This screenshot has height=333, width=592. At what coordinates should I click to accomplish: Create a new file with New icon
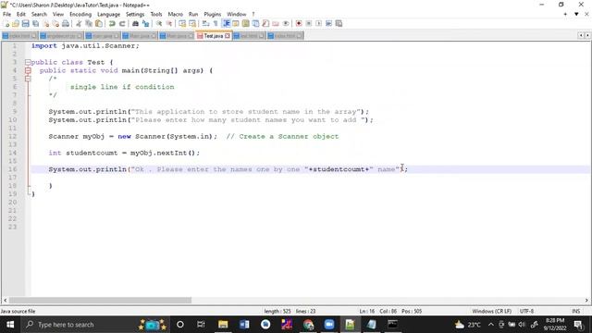coord(6,23)
